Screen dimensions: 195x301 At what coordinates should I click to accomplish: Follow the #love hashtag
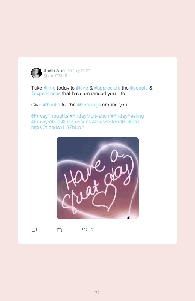pyautogui.click(x=82, y=88)
